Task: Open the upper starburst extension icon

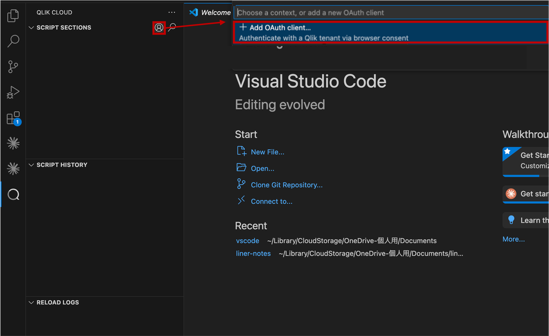Action: click(13, 143)
